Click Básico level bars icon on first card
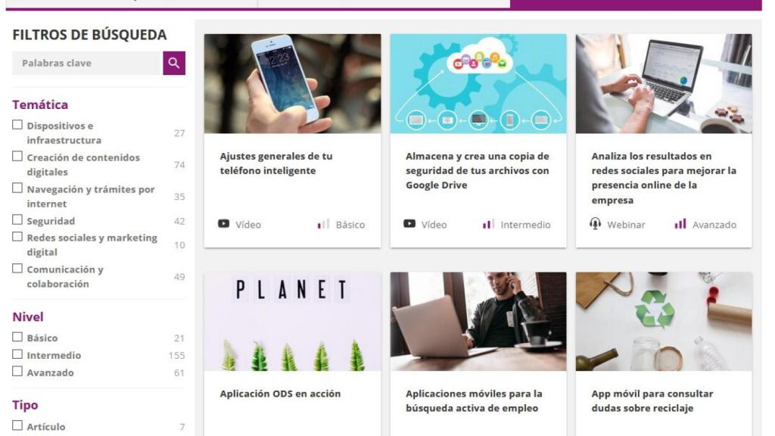Viewport: 775px width, 436px height. [323, 224]
